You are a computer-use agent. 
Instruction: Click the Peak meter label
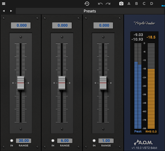[138, 131]
